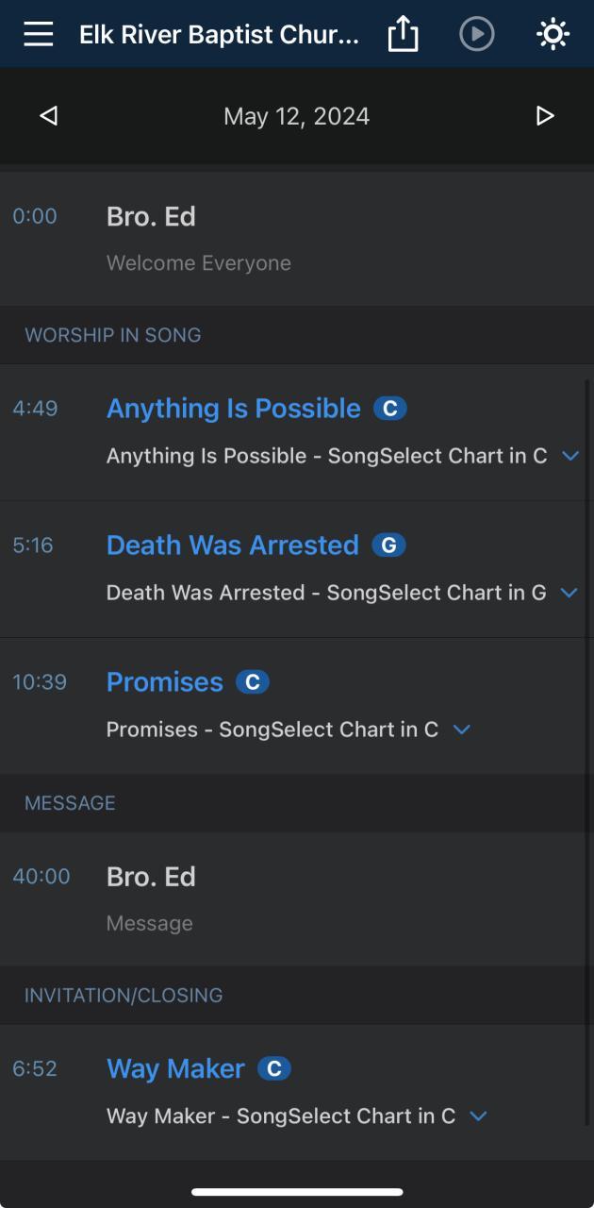Select the May 12, 2024 date title
The image size is (594, 1208).
pyautogui.click(x=296, y=116)
